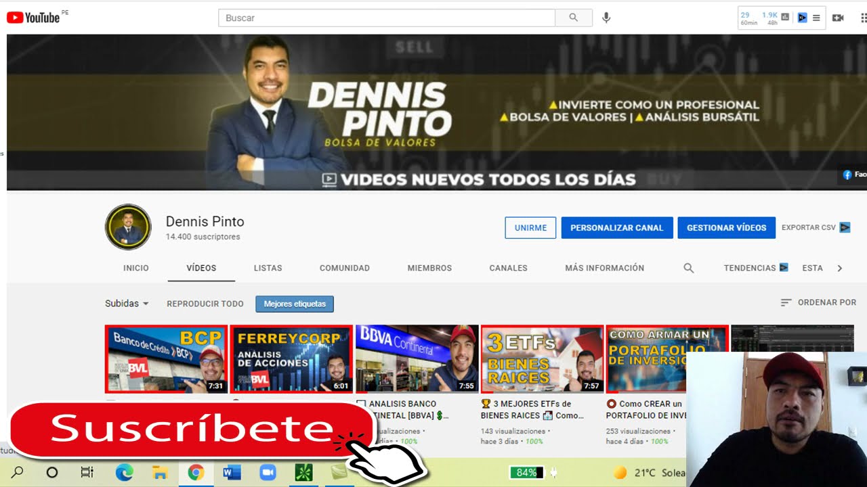Open Zoom from the taskbar
The height and width of the screenshot is (487, 867).
(x=268, y=472)
